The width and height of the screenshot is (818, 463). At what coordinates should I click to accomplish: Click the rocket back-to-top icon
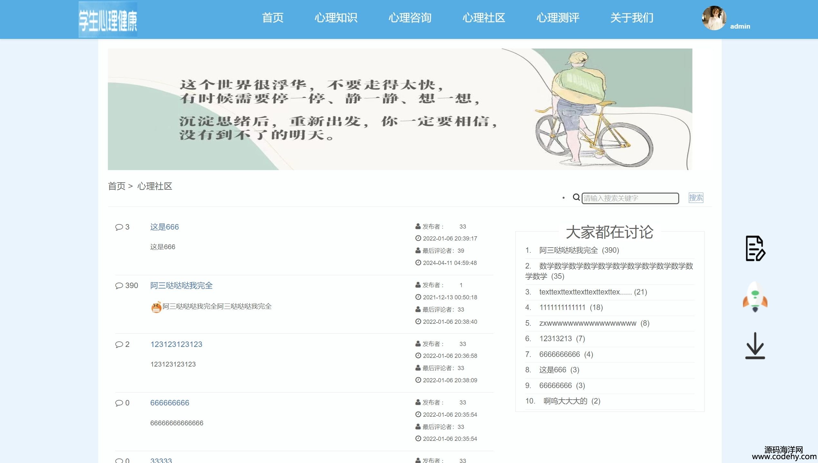[x=755, y=297]
